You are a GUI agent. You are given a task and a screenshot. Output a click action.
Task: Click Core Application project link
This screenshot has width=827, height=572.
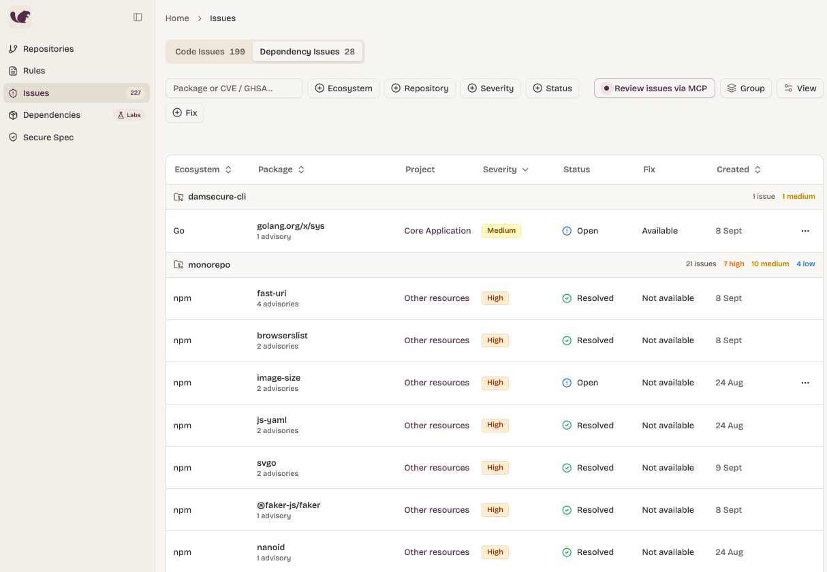(x=437, y=231)
